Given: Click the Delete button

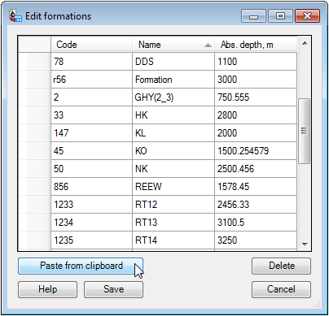Looking at the screenshot, I should coord(281,266).
